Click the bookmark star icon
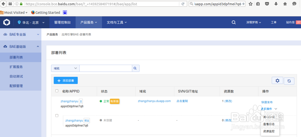This screenshot has width=301, height=137. tap(250, 4)
